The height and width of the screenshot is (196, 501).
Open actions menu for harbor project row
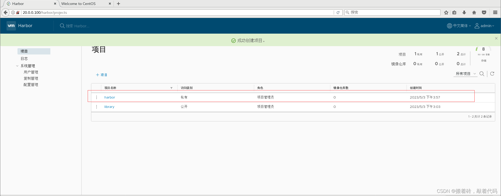(x=97, y=97)
